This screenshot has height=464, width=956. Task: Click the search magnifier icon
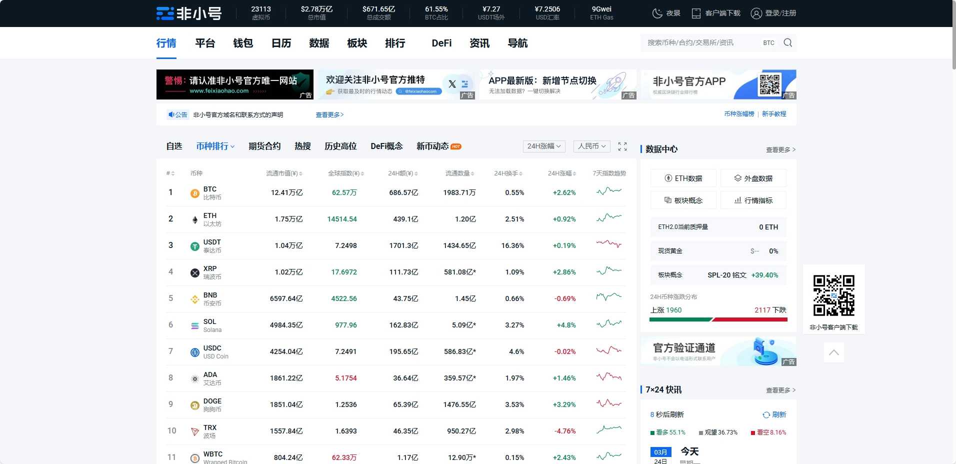(x=787, y=43)
